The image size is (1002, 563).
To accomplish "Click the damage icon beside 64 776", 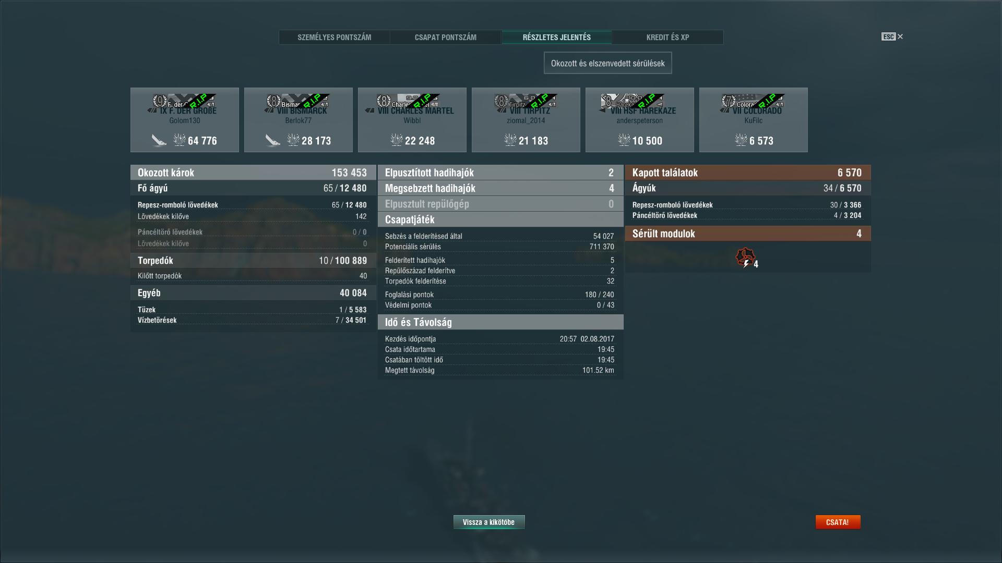I will pyautogui.click(x=179, y=140).
